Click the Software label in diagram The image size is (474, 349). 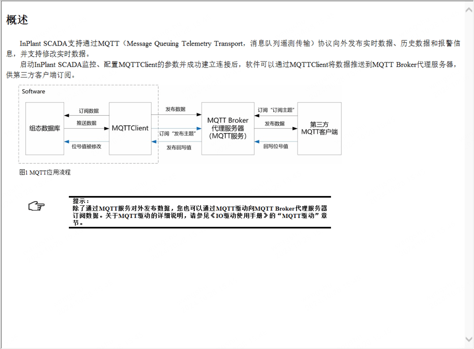(x=33, y=91)
